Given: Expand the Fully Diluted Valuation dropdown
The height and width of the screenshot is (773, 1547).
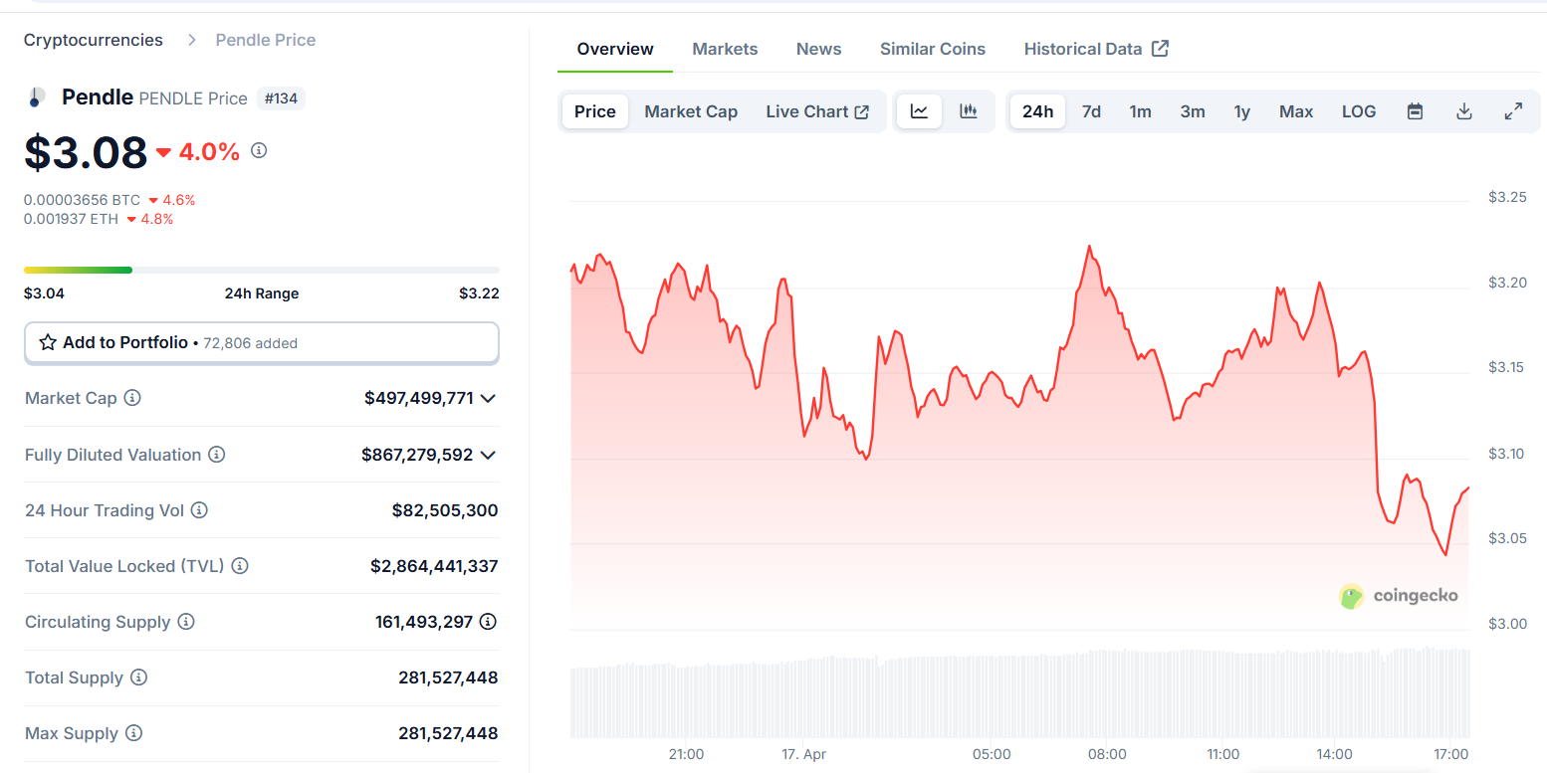Looking at the screenshot, I should 488,454.
